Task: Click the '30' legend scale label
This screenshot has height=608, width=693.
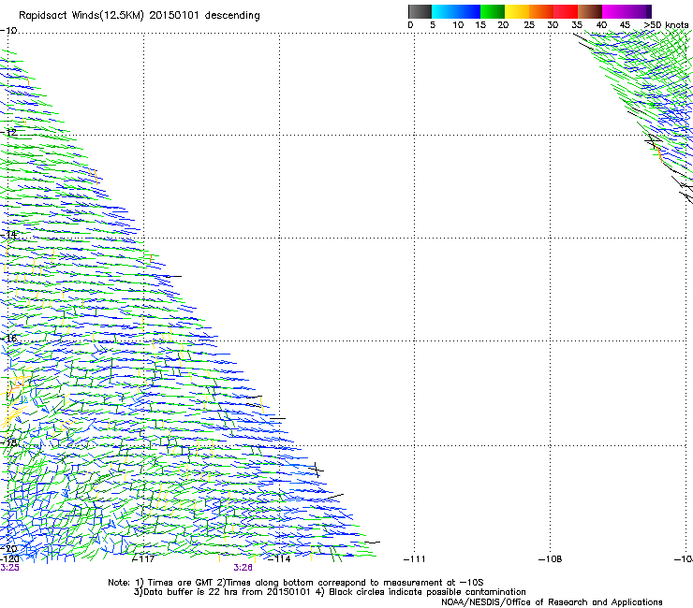Action: (553, 25)
